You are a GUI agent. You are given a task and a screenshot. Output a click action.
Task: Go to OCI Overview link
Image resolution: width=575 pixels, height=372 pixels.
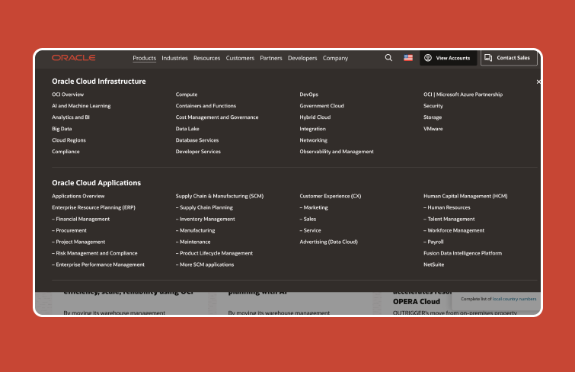(68, 95)
